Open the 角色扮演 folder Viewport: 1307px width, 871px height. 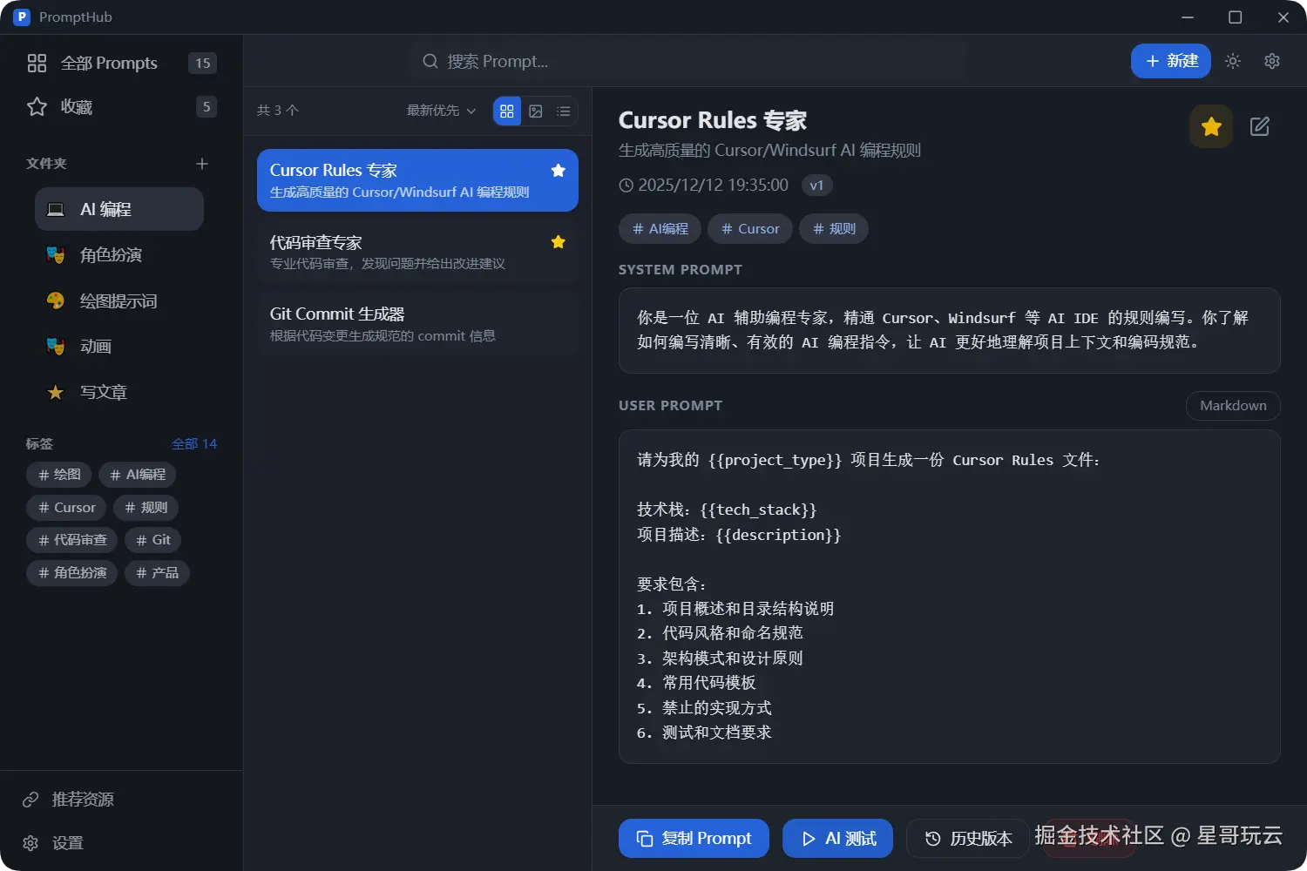click(119, 255)
